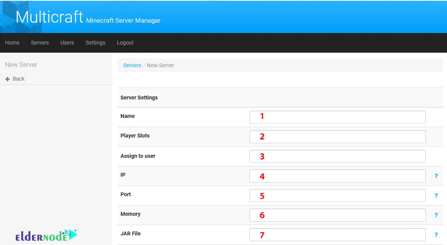Screen dimensions: 447x245
Task: Select Logout in the navigation bar
Action: tap(125, 43)
